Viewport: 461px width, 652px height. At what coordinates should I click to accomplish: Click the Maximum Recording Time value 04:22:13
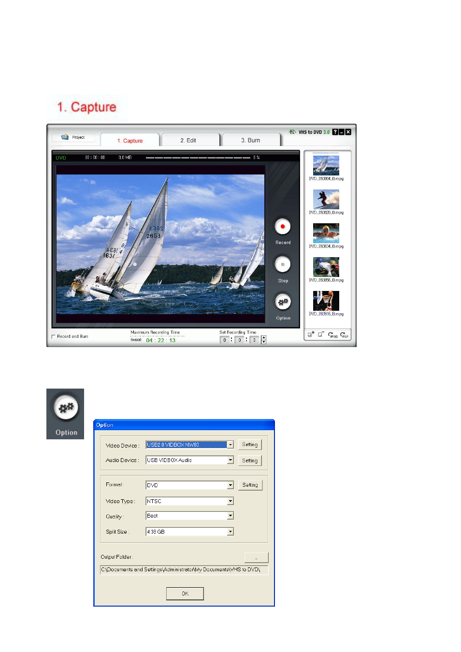(161, 340)
